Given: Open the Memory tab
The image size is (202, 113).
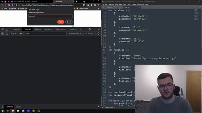Looking at the screenshot, I should tap(73, 29).
